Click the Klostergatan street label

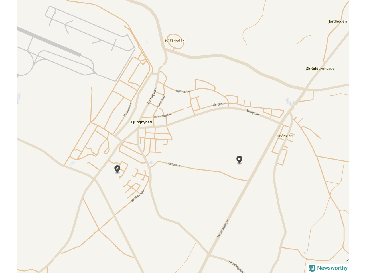152,96
